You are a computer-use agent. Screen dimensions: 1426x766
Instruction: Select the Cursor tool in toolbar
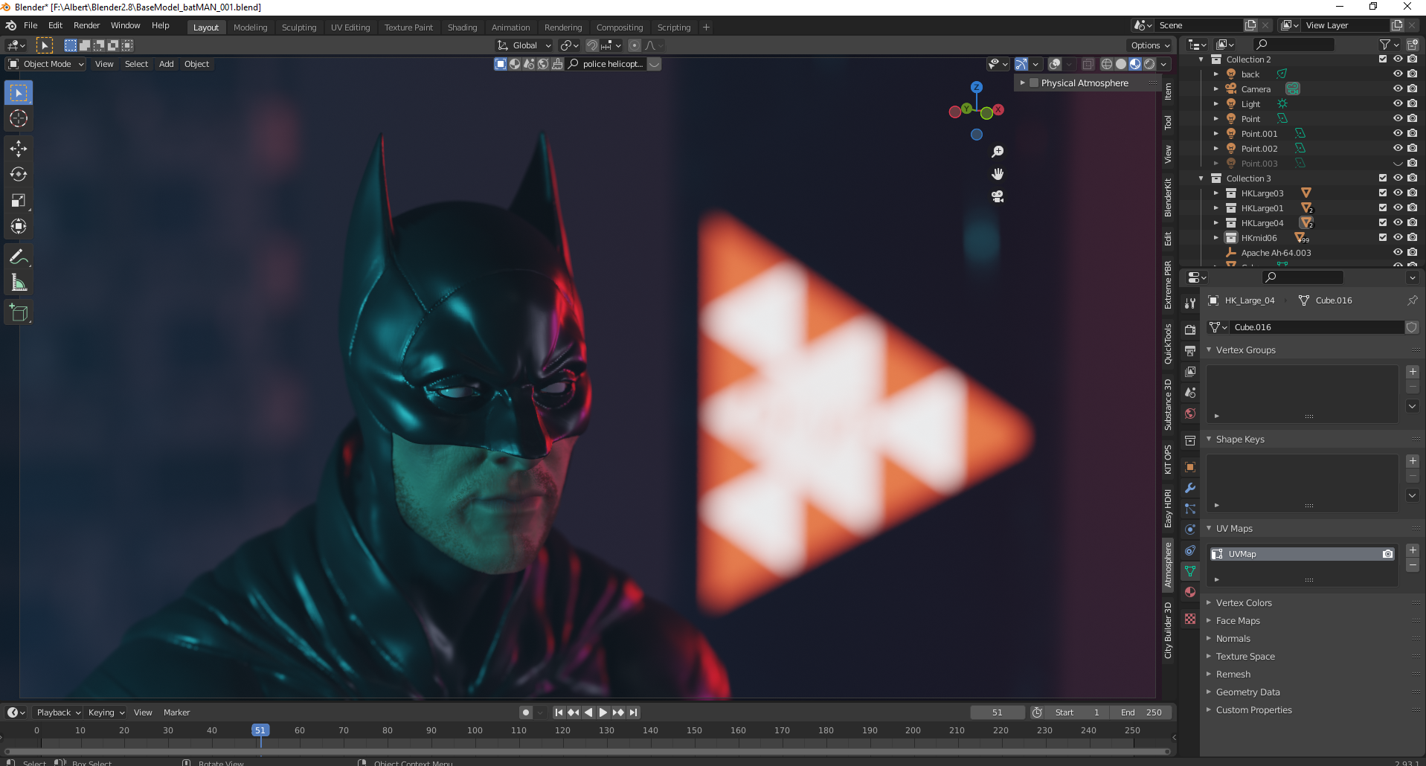[x=19, y=118]
